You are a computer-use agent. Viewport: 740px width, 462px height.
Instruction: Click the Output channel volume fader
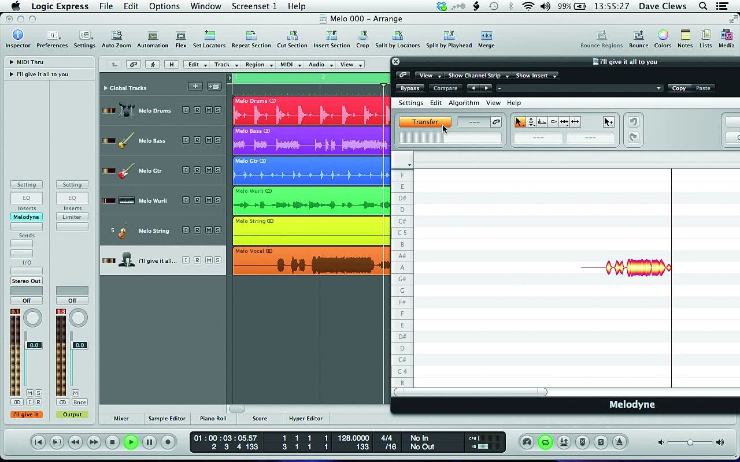click(x=80, y=345)
